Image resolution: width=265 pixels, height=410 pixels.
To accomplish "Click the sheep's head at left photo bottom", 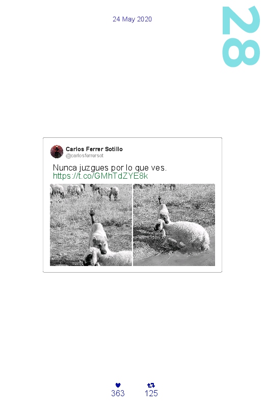I will (x=91, y=257).
